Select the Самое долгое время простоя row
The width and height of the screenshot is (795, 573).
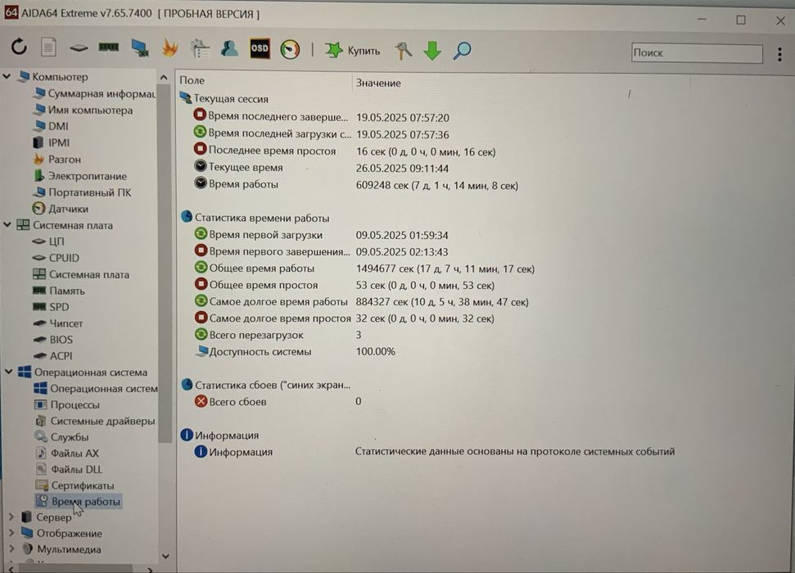point(345,318)
